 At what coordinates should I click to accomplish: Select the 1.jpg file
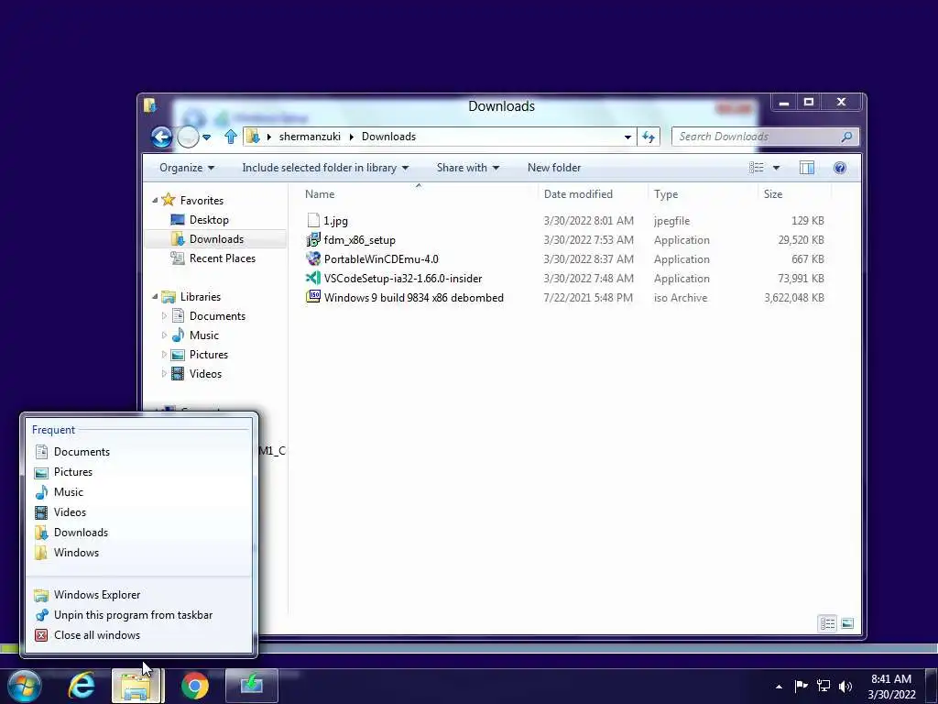click(335, 220)
